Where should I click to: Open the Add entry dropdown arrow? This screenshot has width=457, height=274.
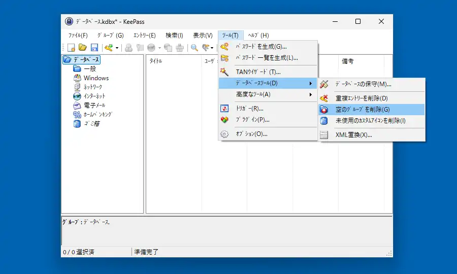117,48
